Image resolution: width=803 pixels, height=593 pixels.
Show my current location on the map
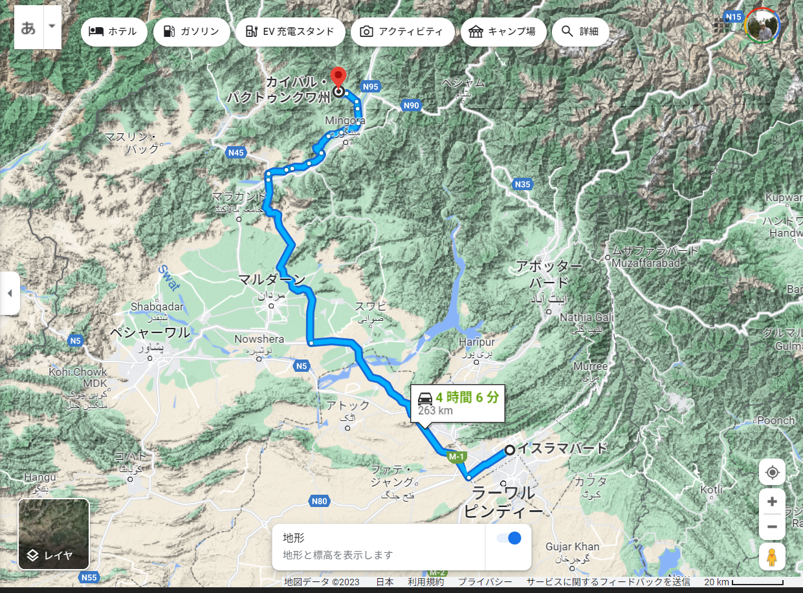(772, 471)
